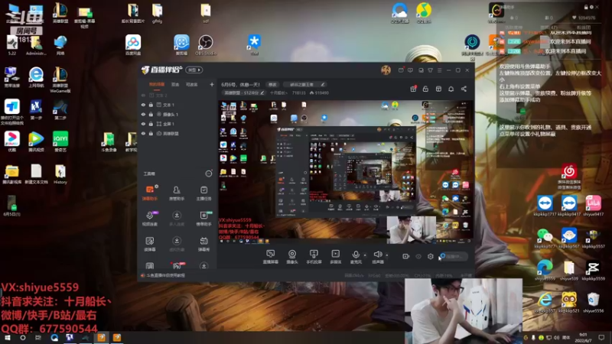The width and height of the screenshot is (612, 344).
Task: Edit the 峡谷之巅王者 tag
Action: 304,85
